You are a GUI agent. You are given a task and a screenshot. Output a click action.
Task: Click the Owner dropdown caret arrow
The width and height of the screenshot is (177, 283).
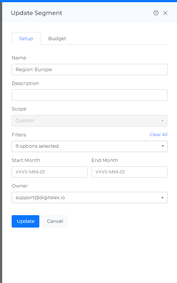(162, 198)
